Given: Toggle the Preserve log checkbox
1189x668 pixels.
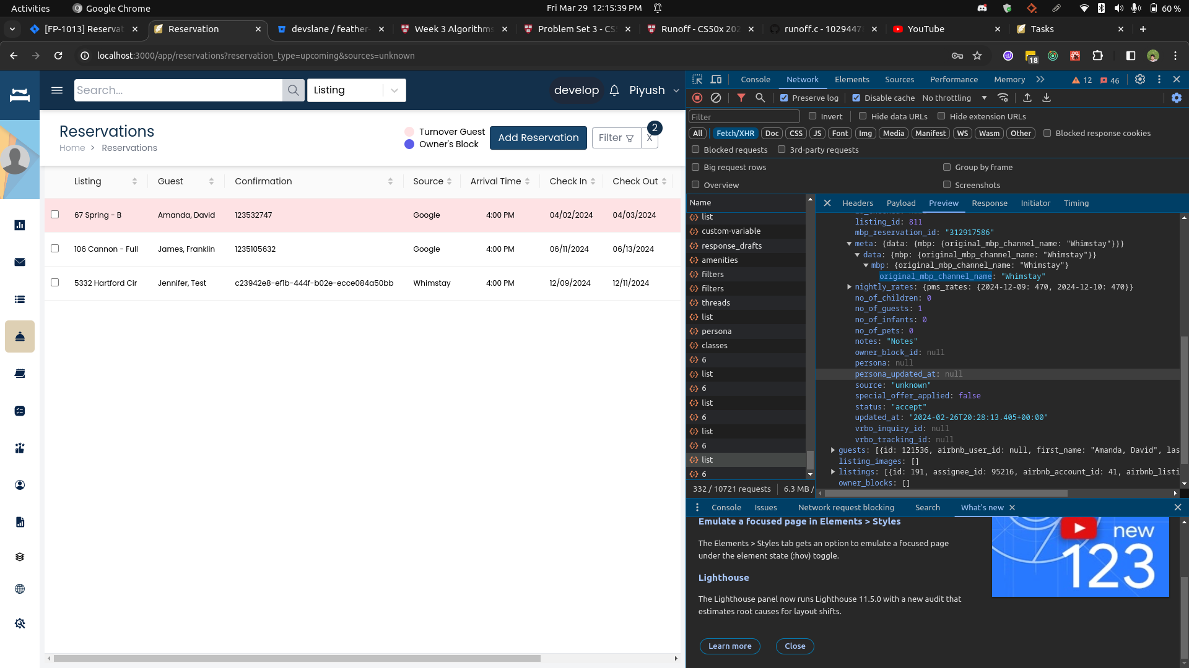Looking at the screenshot, I should [784, 98].
